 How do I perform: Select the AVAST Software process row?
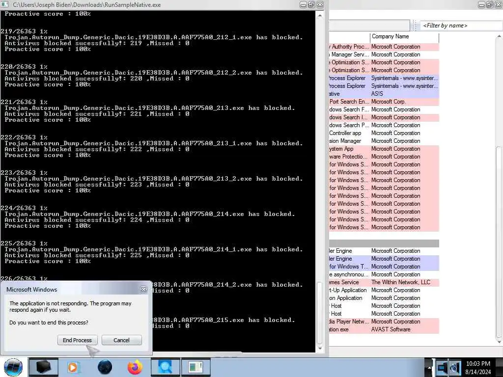point(384,329)
